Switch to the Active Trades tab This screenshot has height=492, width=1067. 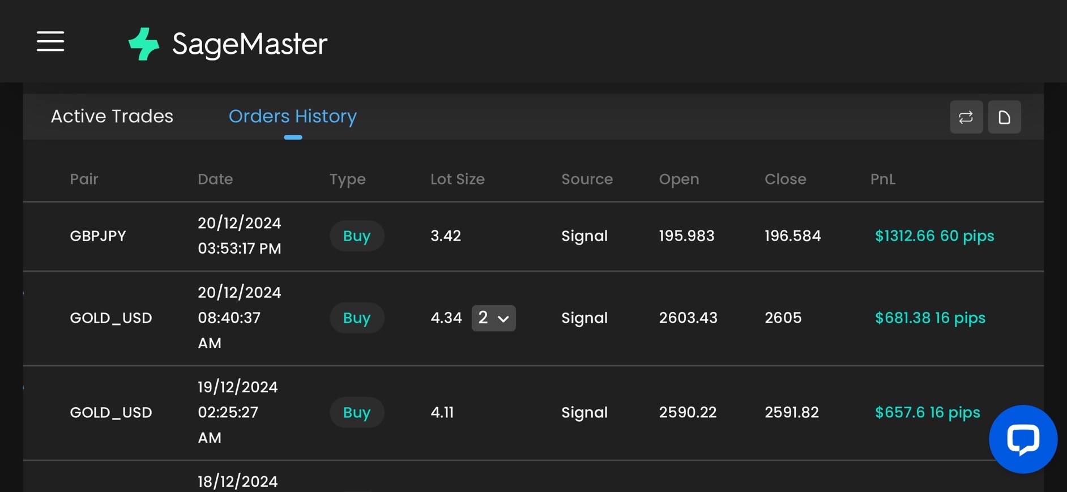coord(112,117)
